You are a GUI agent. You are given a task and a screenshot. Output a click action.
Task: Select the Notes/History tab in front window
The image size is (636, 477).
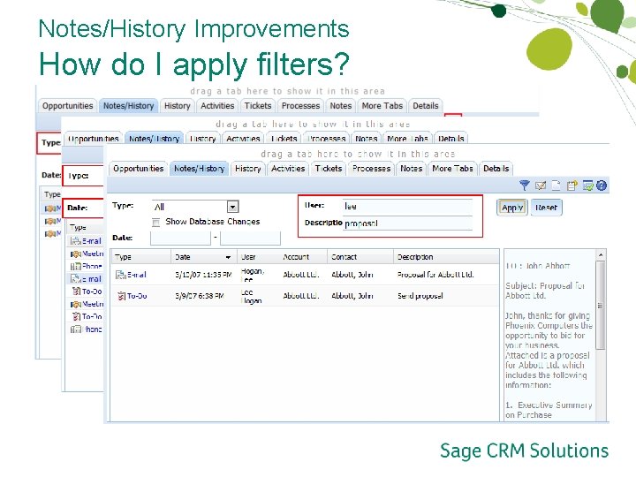199,169
